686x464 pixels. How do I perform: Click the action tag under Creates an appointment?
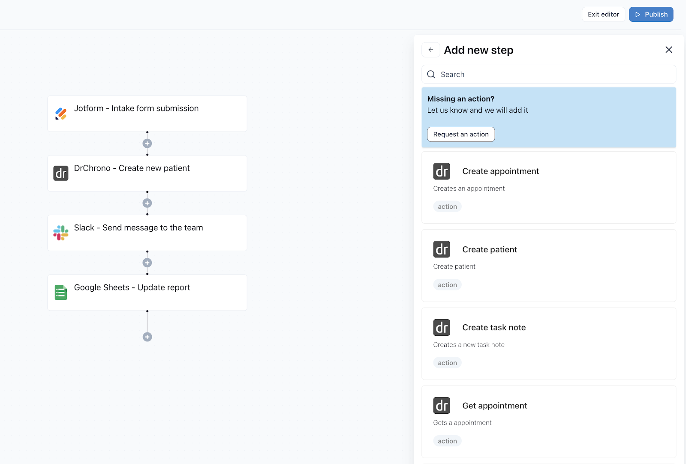pyautogui.click(x=447, y=207)
